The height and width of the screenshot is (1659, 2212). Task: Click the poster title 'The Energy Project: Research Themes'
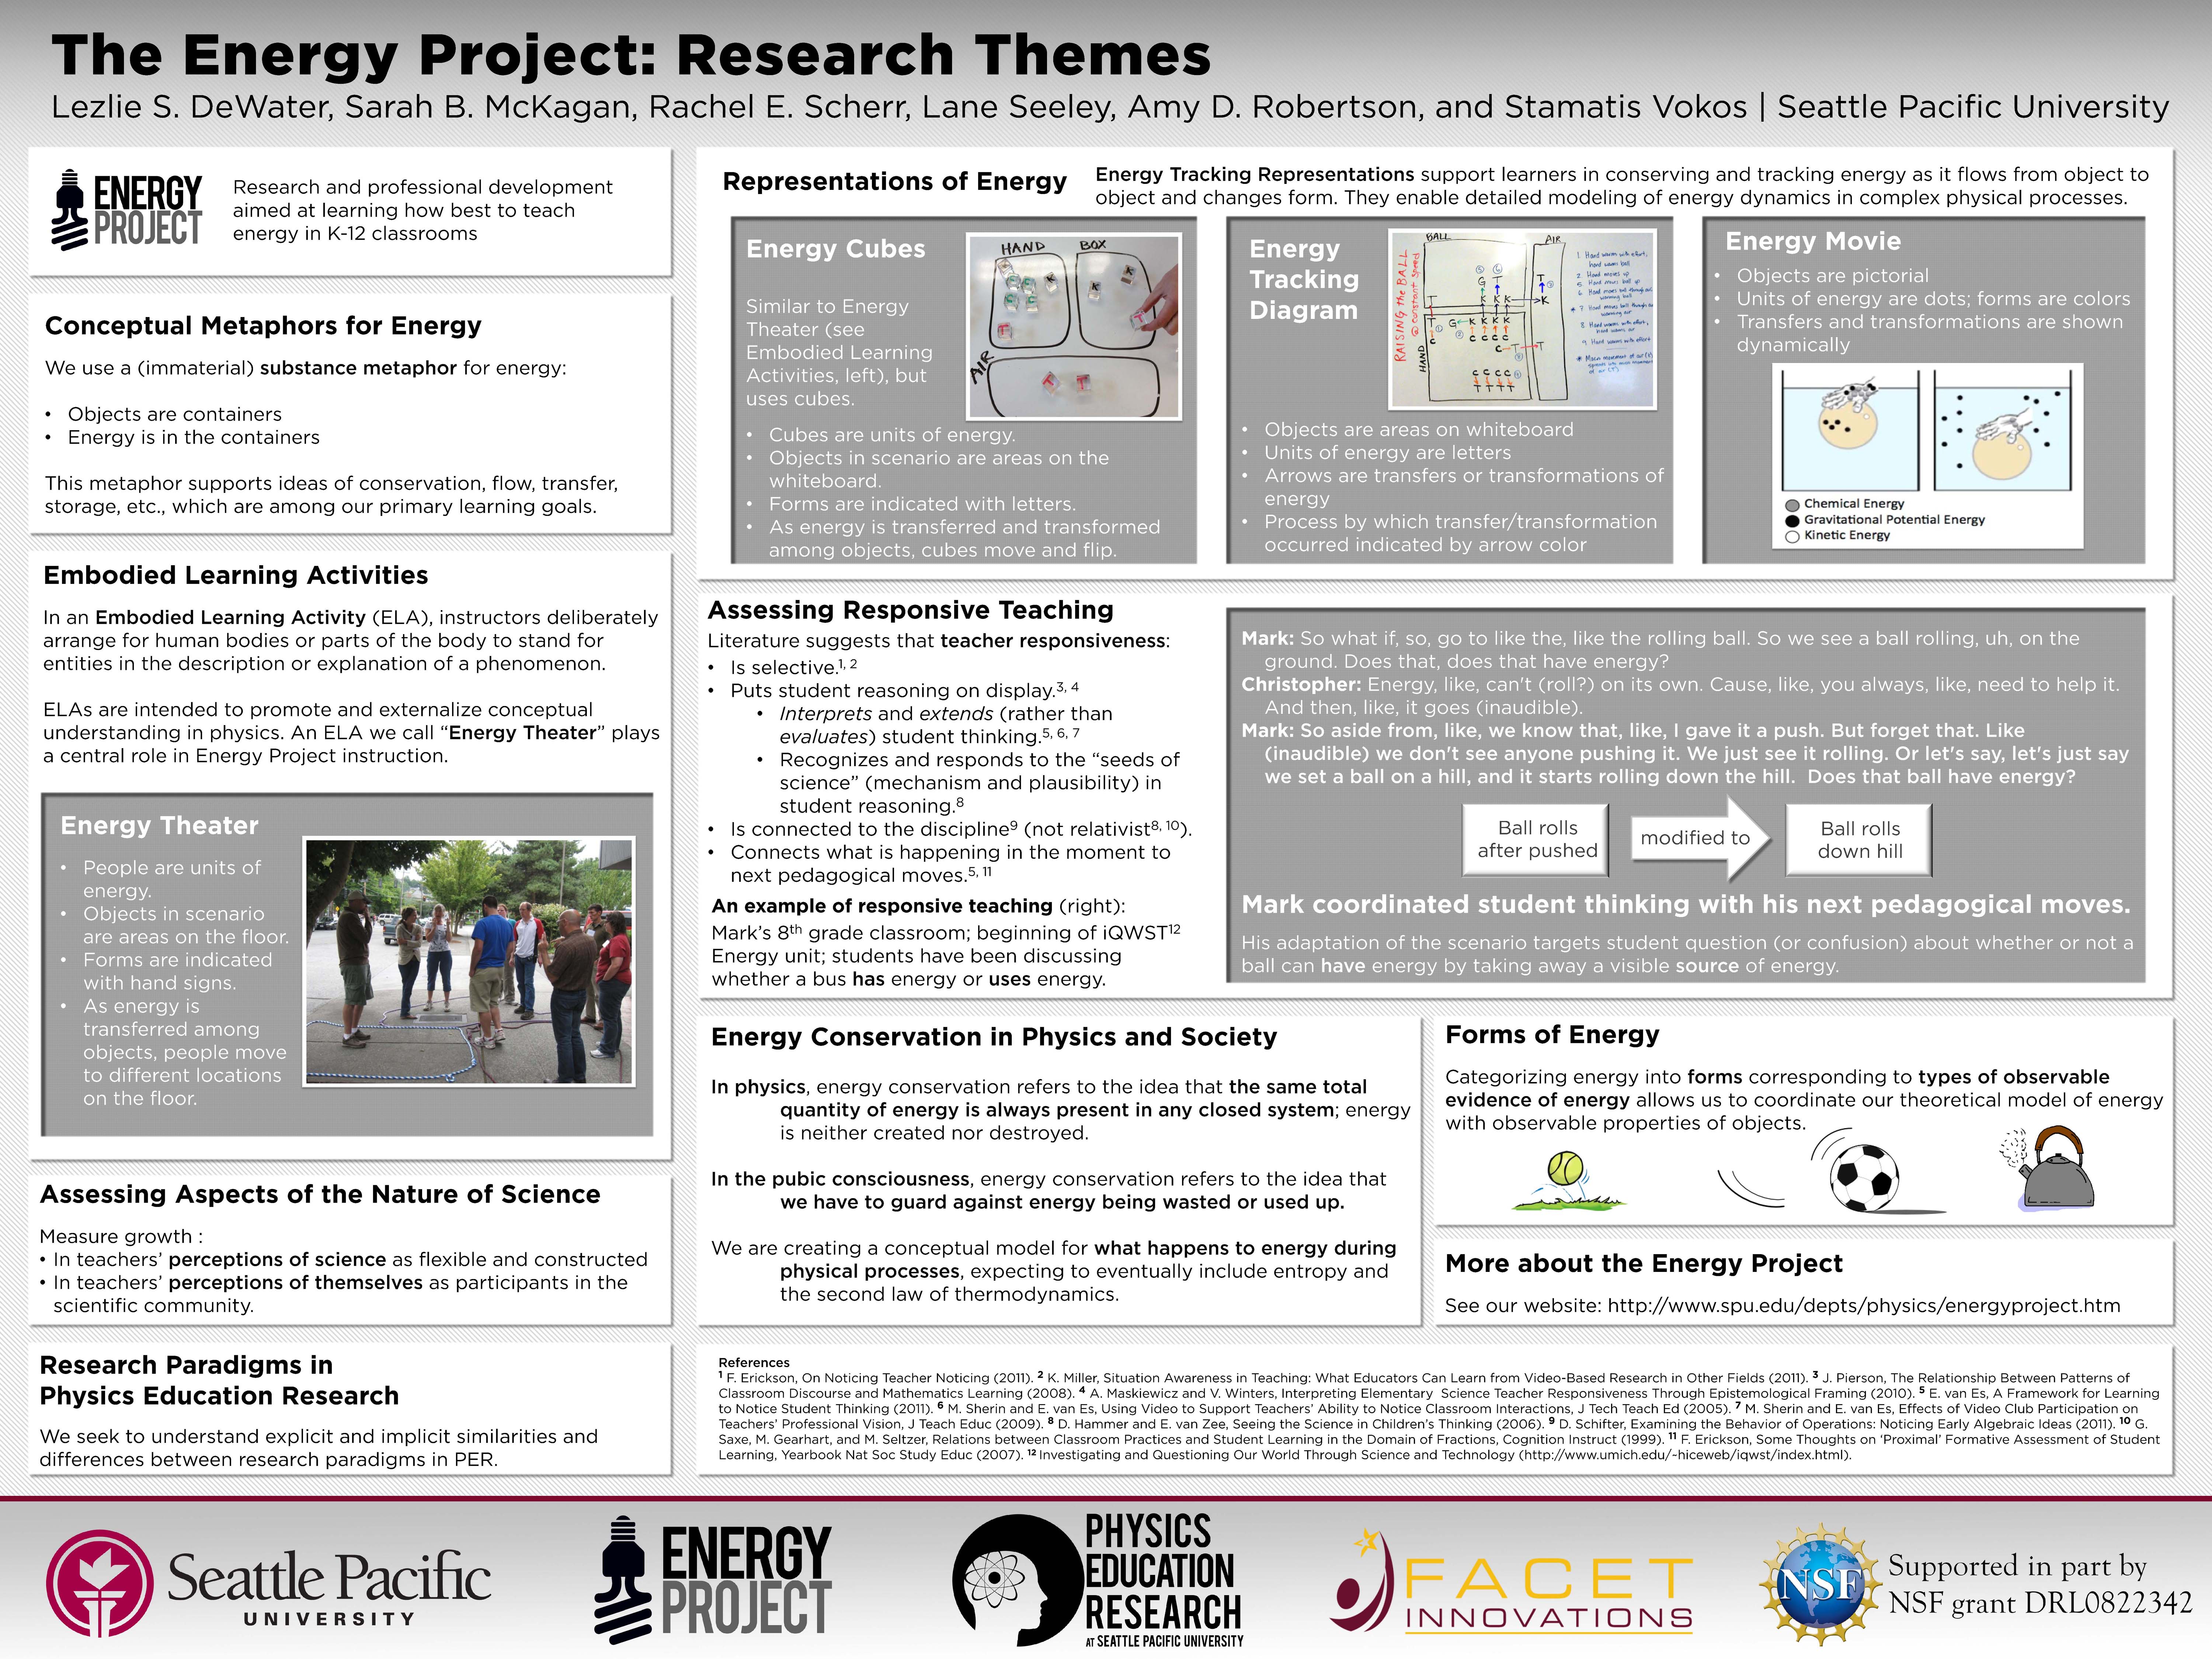click(x=631, y=55)
